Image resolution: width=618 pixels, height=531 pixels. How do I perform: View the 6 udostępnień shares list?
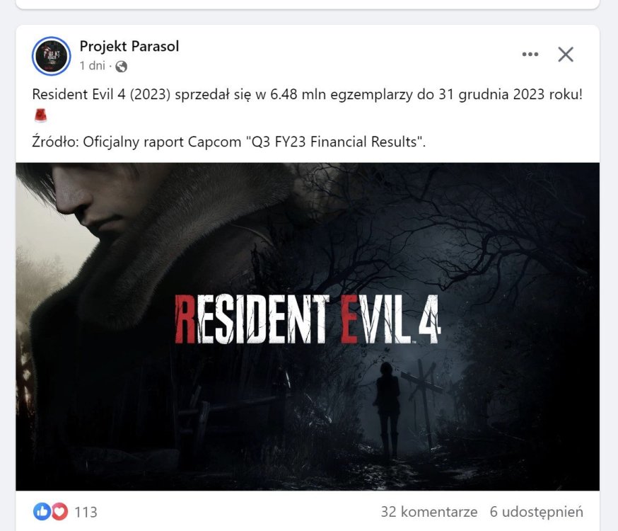pyautogui.click(x=537, y=512)
